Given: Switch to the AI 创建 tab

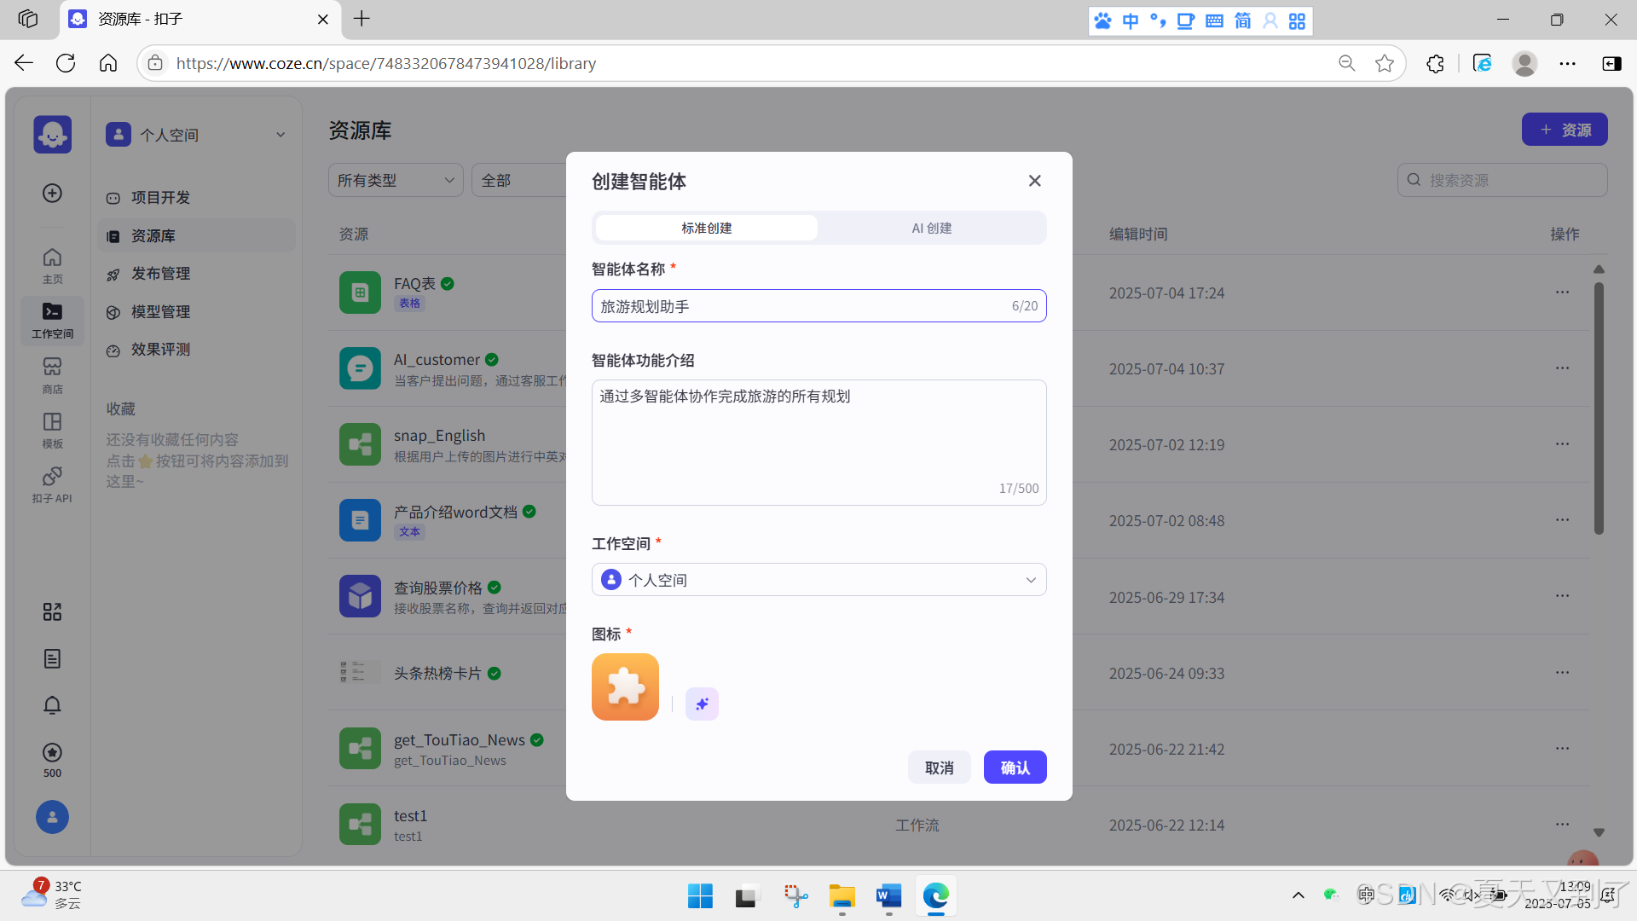Looking at the screenshot, I should 931,228.
